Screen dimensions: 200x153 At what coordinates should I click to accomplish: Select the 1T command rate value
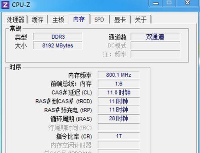click(119, 136)
